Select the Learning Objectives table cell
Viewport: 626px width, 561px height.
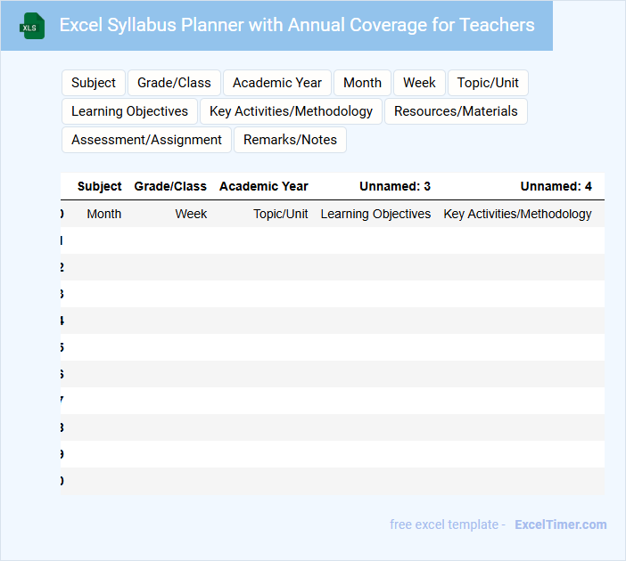tap(375, 214)
